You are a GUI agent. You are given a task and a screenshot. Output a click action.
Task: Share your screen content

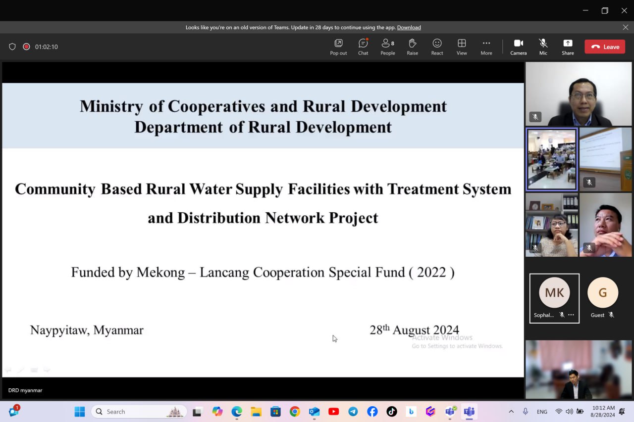[568, 47]
